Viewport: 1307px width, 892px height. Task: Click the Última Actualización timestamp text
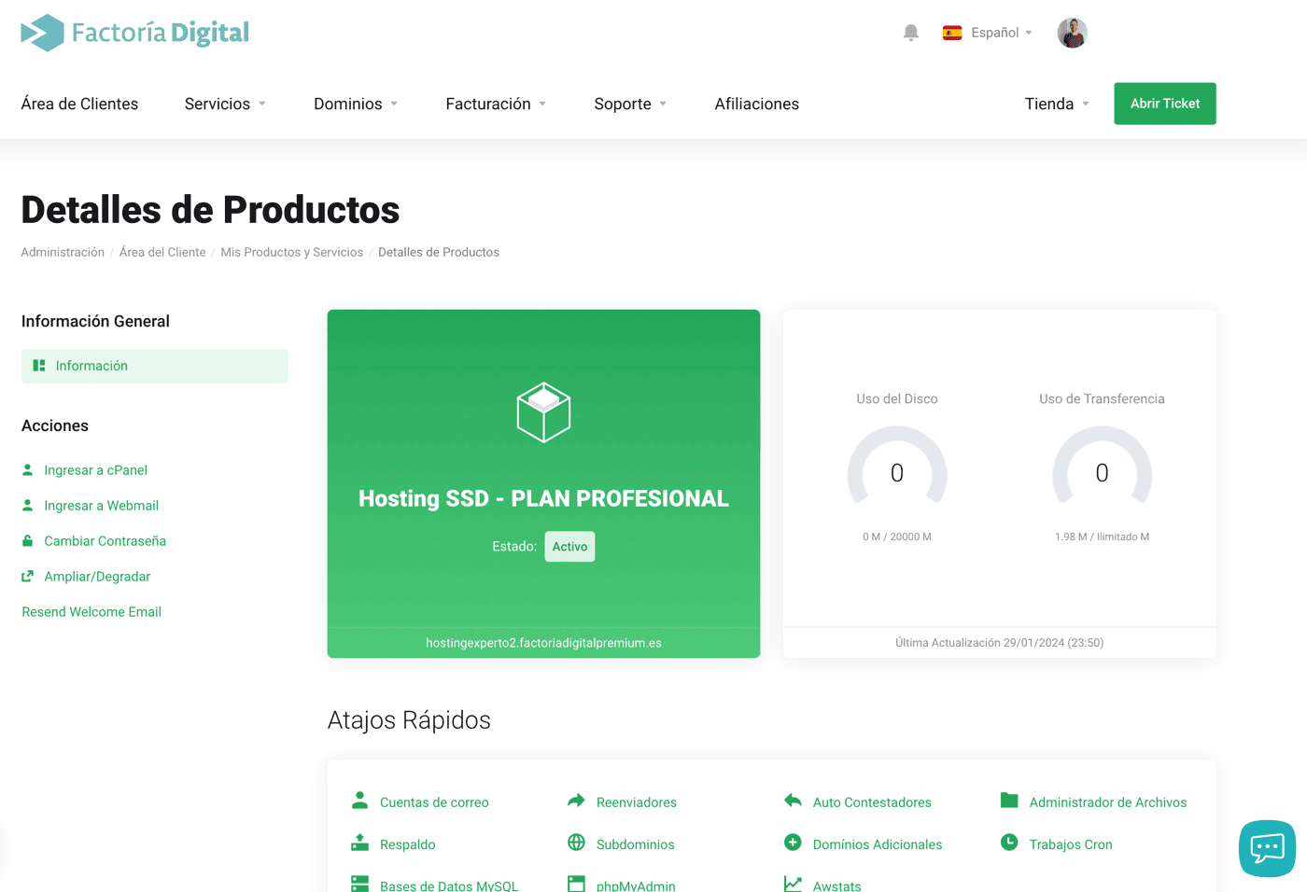[x=999, y=643]
